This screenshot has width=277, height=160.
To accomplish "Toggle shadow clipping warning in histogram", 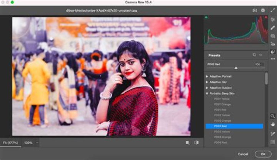I will tap(206, 17).
